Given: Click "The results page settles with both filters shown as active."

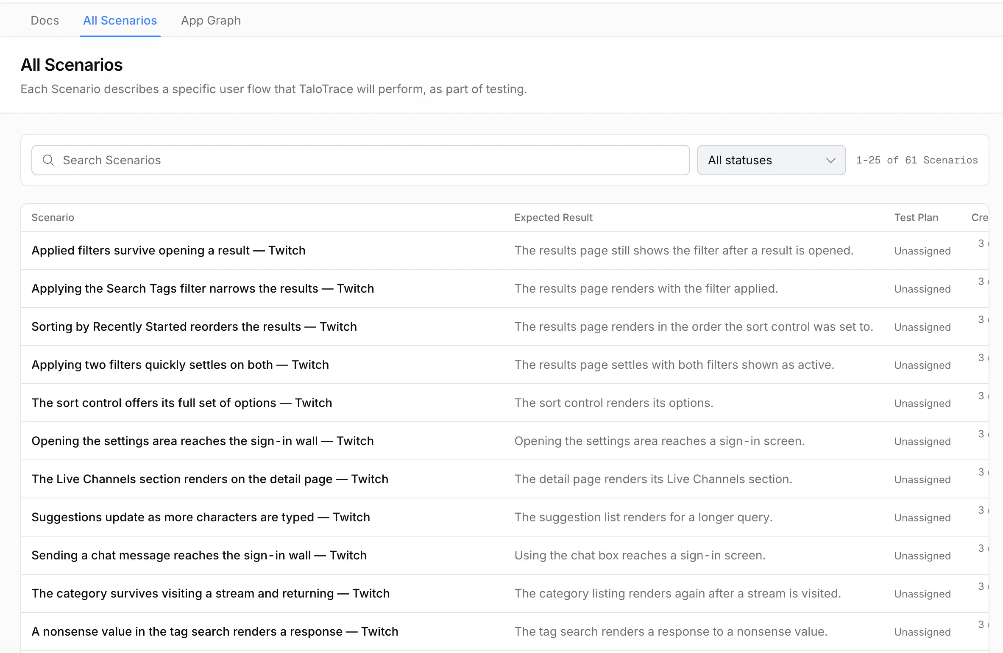Looking at the screenshot, I should click(x=674, y=365).
